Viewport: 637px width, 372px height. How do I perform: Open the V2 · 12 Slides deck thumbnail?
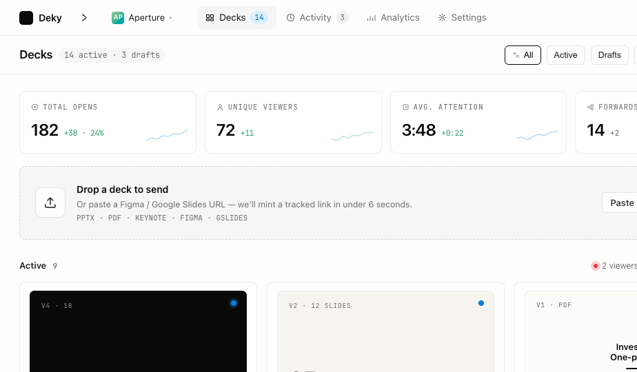click(385, 331)
